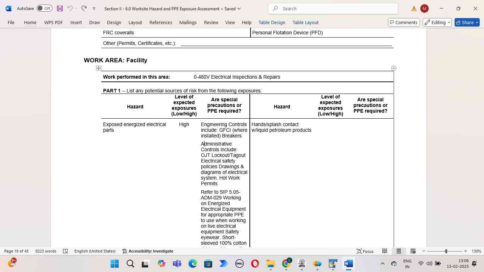The height and width of the screenshot is (272, 484).
Task: Open the Windows Start menu
Action: point(114,264)
